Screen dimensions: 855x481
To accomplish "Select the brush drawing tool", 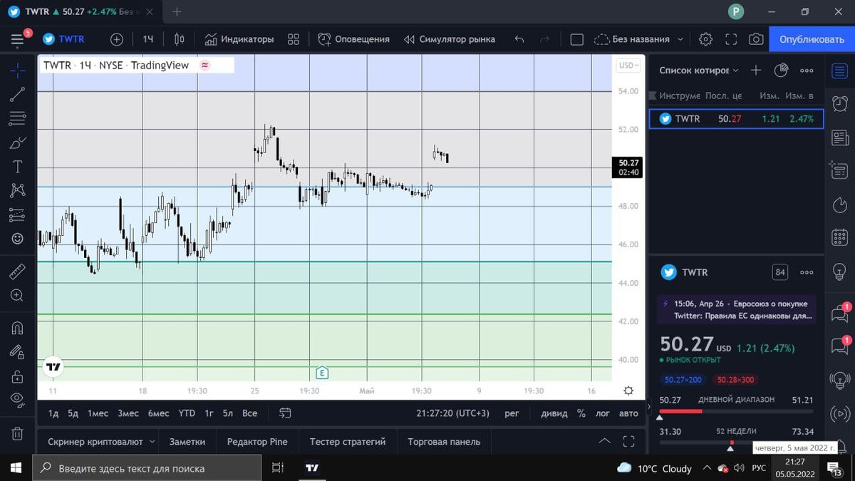I will [18, 143].
